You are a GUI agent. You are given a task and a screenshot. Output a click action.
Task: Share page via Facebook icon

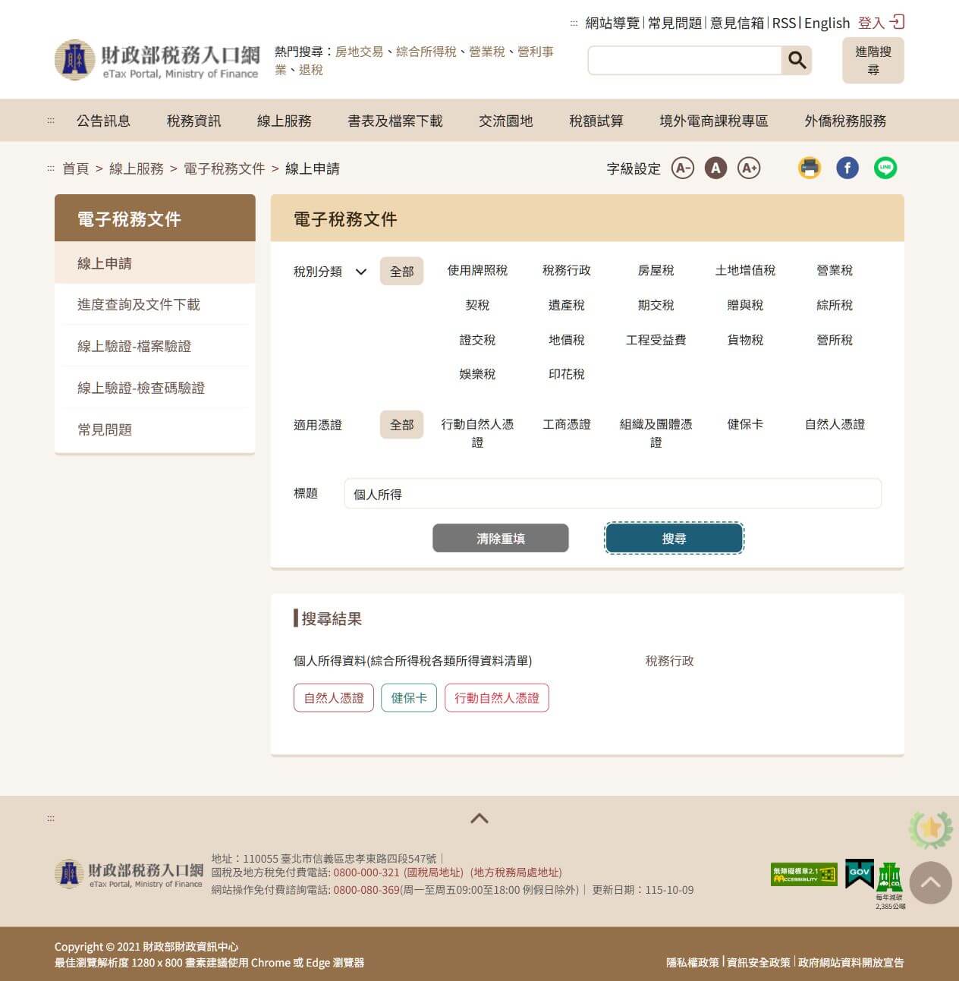click(x=847, y=168)
